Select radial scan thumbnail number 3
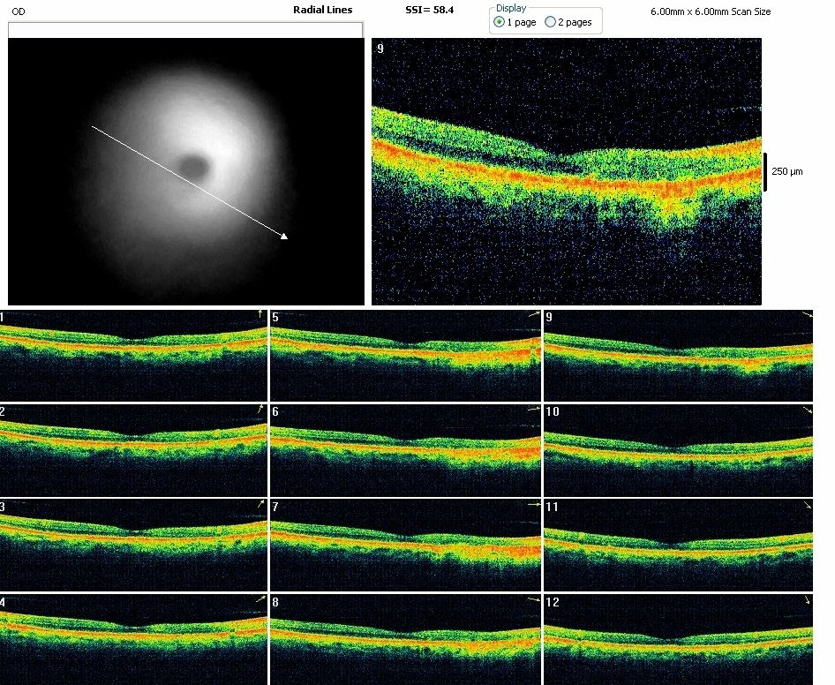The width and height of the screenshot is (835, 685). 133,544
